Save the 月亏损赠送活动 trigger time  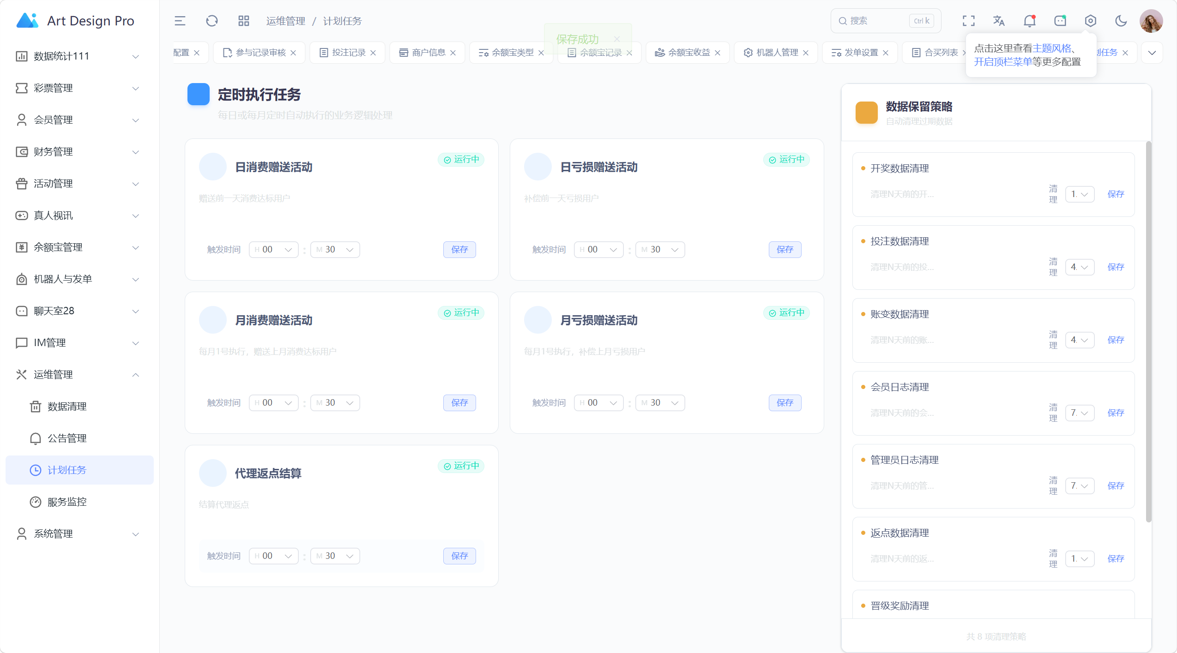point(785,403)
